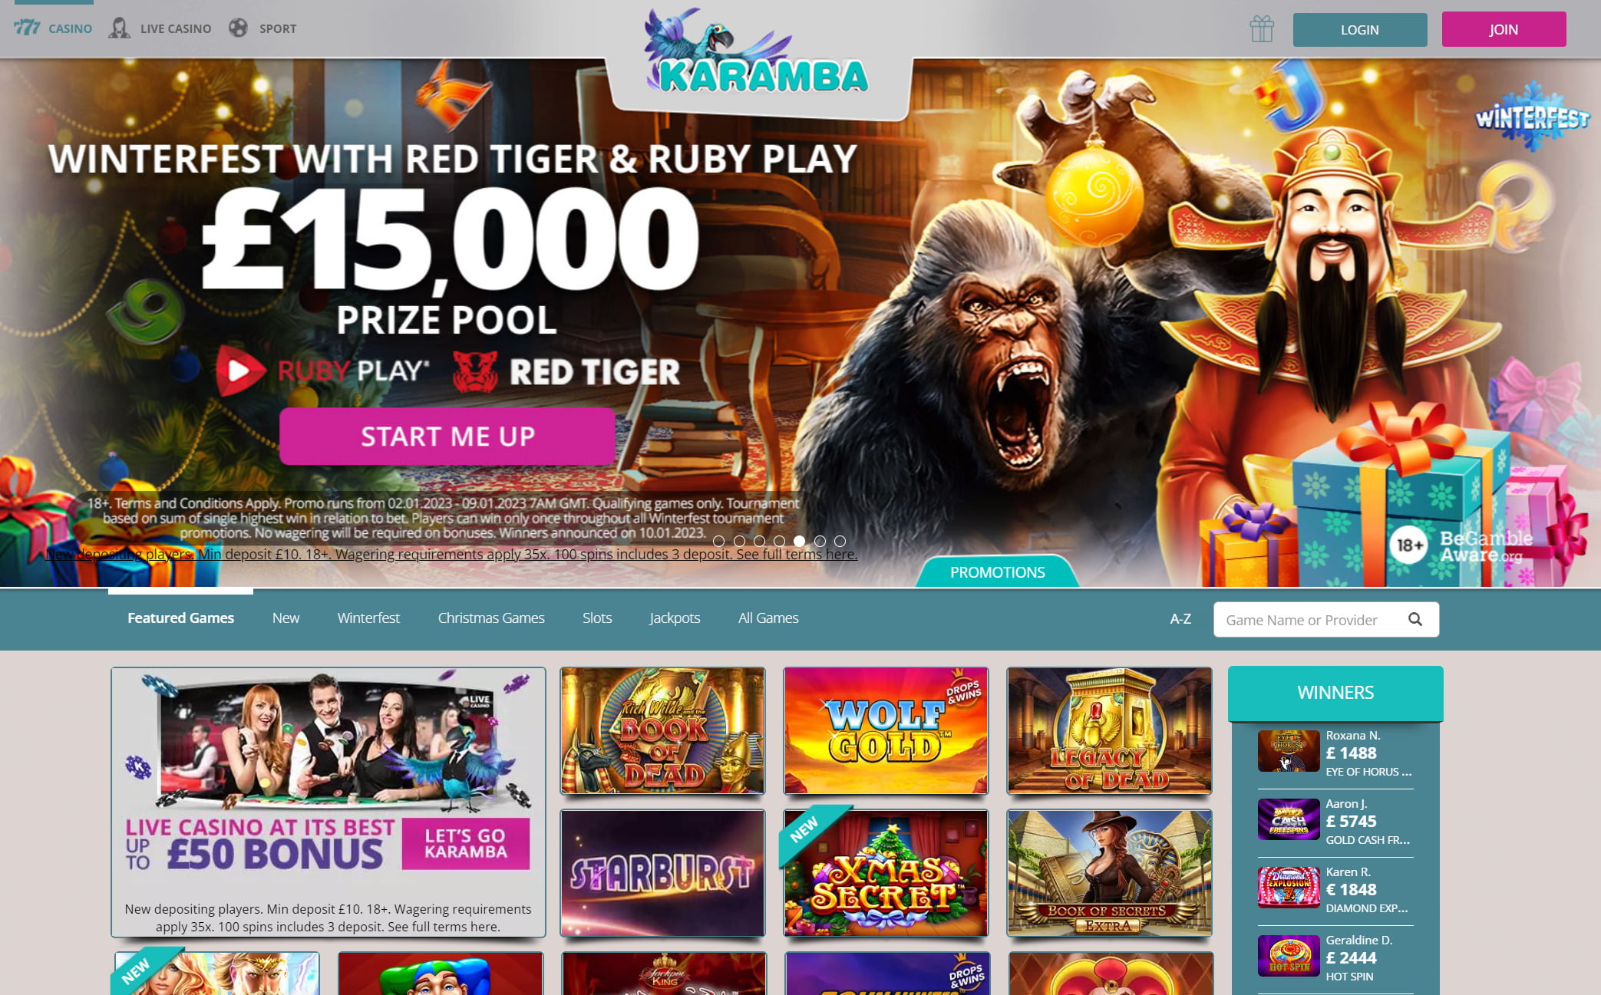This screenshot has width=1601, height=995.
Task: Open the Sport soccer ball icon
Action: (x=238, y=28)
